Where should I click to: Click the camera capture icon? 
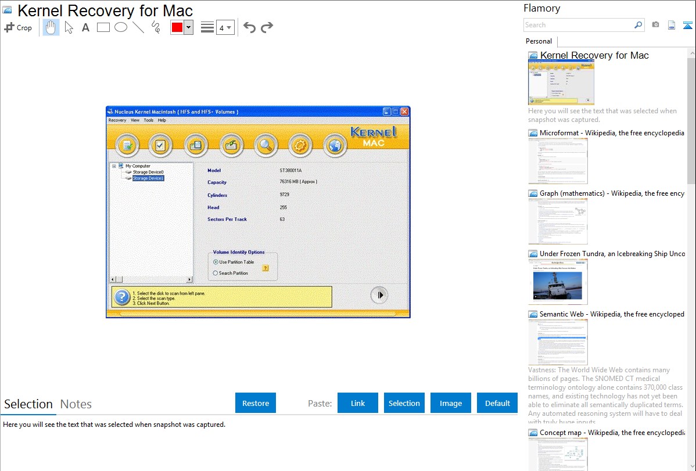coord(655,25)
